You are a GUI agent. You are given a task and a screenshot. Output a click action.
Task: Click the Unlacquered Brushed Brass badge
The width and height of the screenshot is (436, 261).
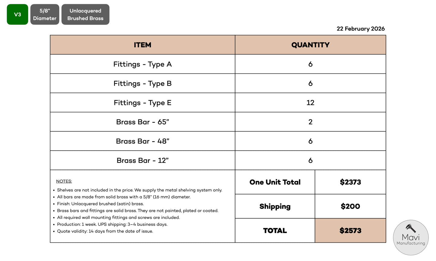pyautogui.click(x=85, y=14)
